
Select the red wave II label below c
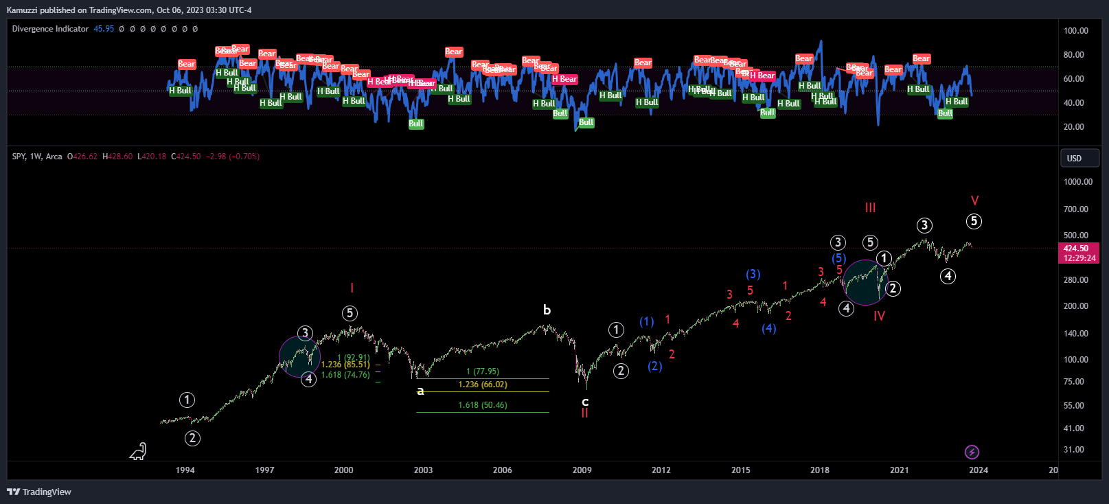[x=584, y=413]
